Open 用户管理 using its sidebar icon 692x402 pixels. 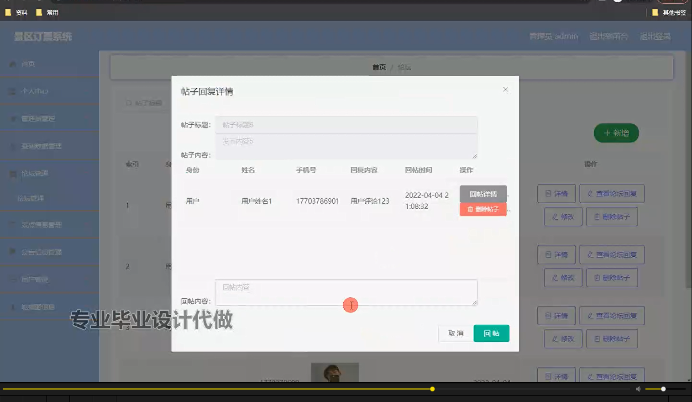[x=13, y=279]
